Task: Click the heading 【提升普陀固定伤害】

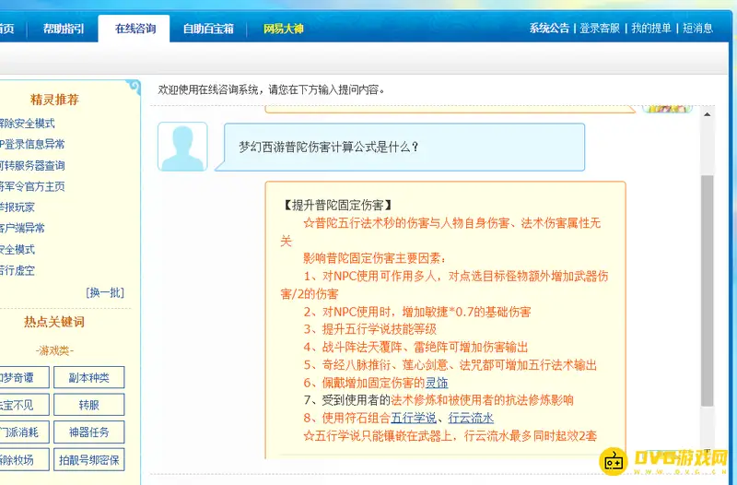Action: [x=337, y=205]
